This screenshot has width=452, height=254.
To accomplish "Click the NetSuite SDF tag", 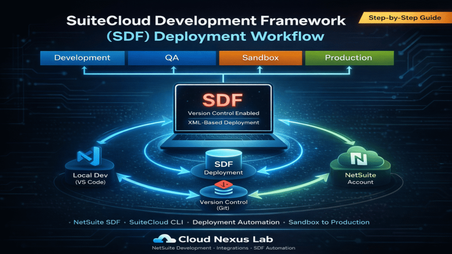I will (x=97, y=222).
